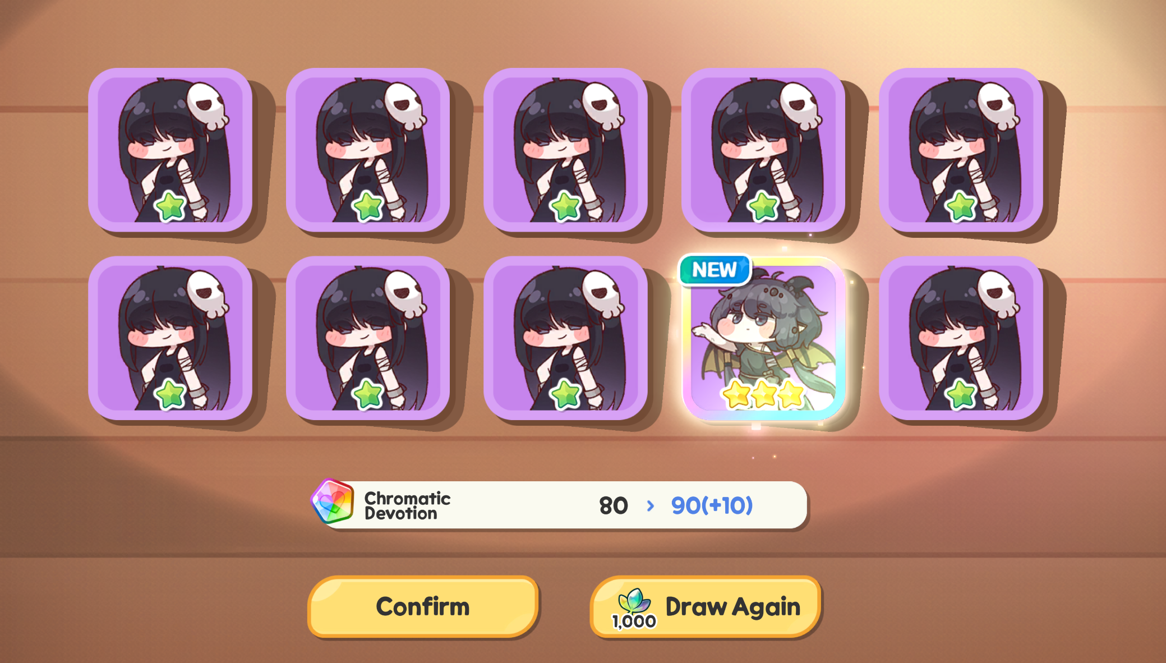This screenshot has width=1166, height=663.
Task: Select last skull-girl card in bottom row
Action: (x=961, y=338)
